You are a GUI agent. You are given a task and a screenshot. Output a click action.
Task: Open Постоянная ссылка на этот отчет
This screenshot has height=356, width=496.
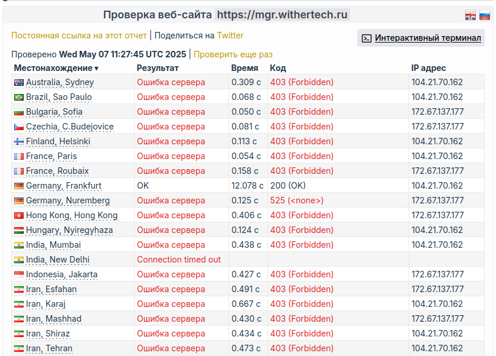tap(79, 35)
